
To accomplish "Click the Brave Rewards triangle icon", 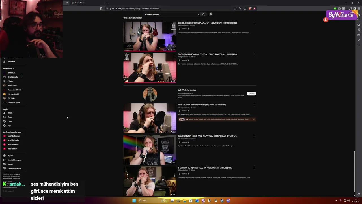I will pos(254,8).
